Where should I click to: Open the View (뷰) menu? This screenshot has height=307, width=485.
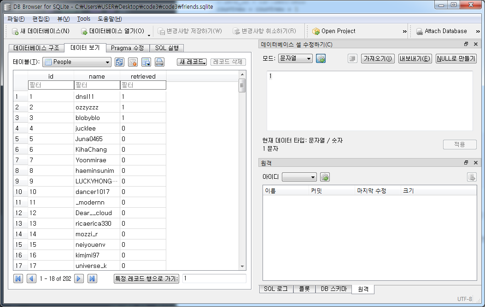(64, 19)
